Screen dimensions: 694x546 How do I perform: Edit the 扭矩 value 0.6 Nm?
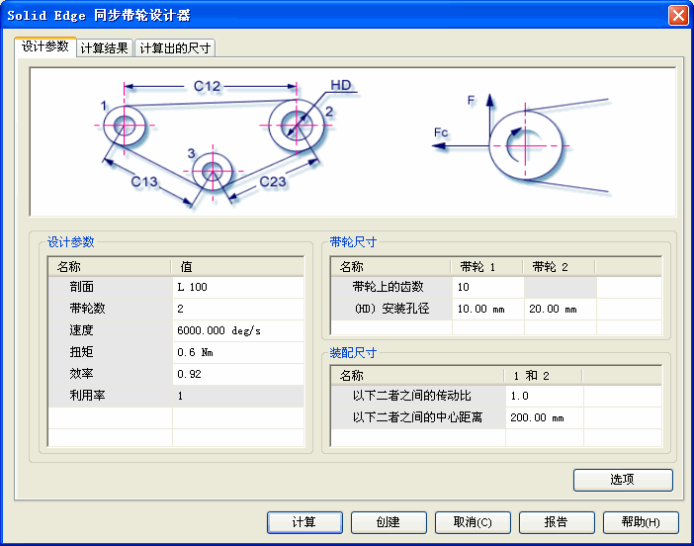(237, 352)
